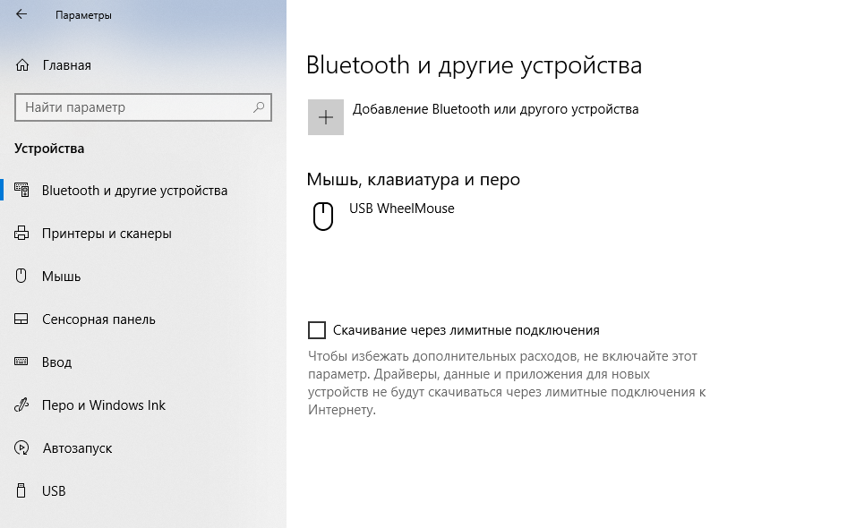
Task: Click Добавление Bluetooth или другого устройства
Action: click(495, 109)
